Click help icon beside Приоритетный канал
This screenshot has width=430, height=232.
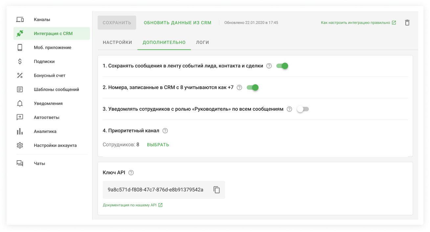(165, 131)
